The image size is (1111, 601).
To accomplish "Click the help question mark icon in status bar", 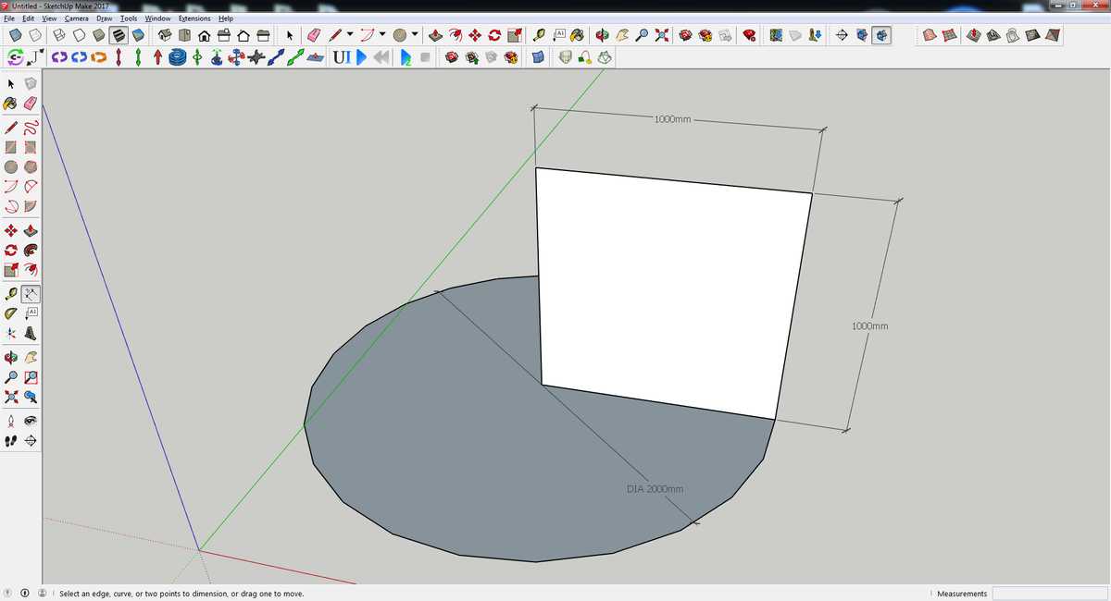I will pos(8,593).
